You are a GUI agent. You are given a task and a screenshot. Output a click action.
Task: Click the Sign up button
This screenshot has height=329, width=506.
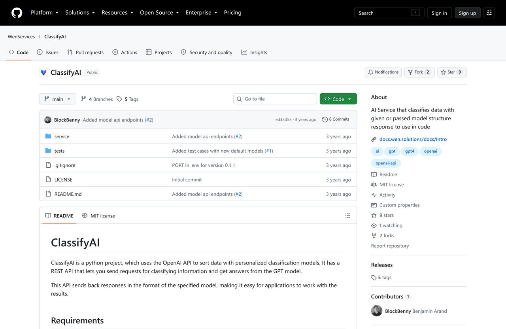point(467,13)
